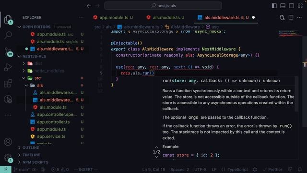
Task: Split the editor to the right
Action: click(291, 17)
